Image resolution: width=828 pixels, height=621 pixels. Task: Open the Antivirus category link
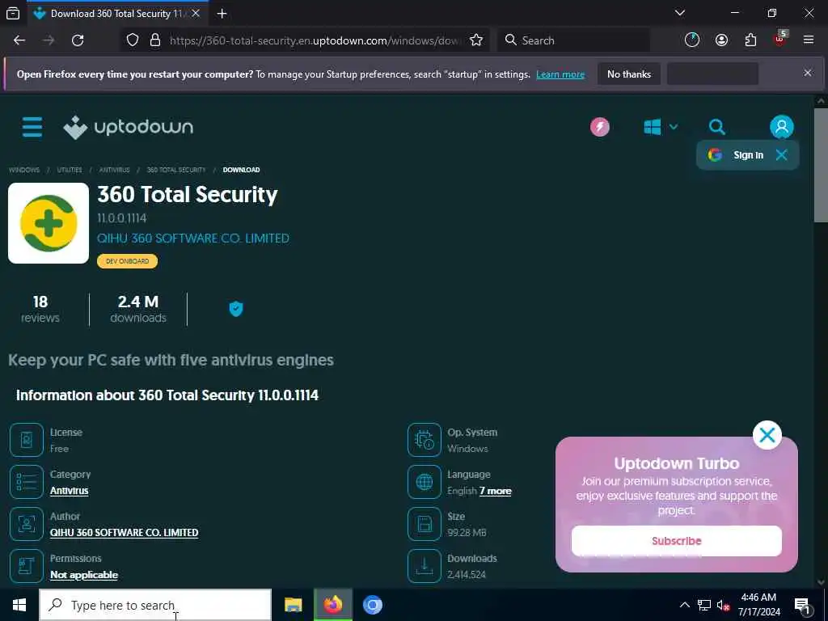point(70,491)
